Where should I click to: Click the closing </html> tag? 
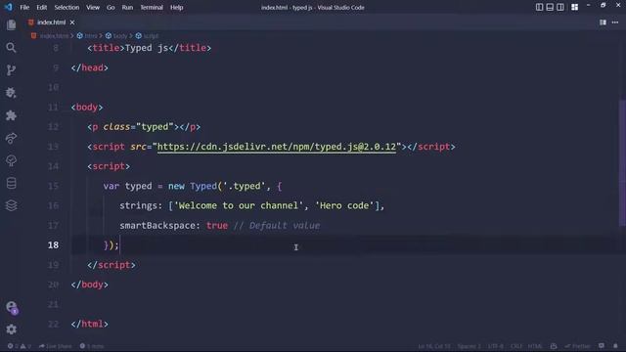point(89,324)
